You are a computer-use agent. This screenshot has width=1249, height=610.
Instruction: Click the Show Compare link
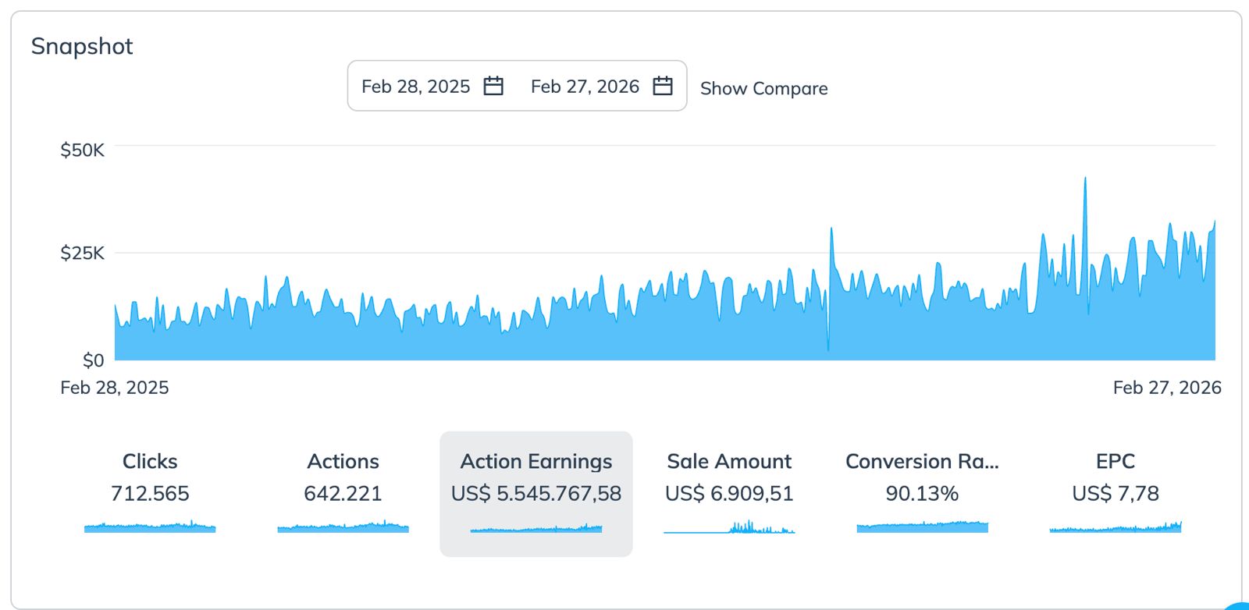click(x=763, y=88)
